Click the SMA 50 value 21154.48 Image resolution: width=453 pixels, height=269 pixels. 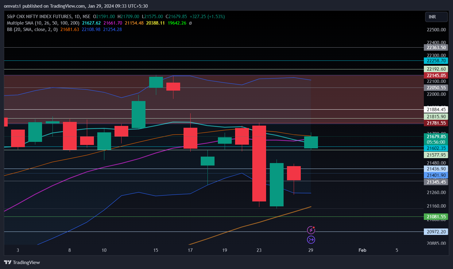(x=134, y=23)
